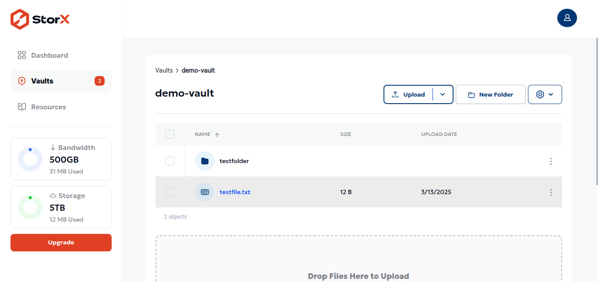Check the box for testfolder
598x282 pixels.
coord(170,161)
